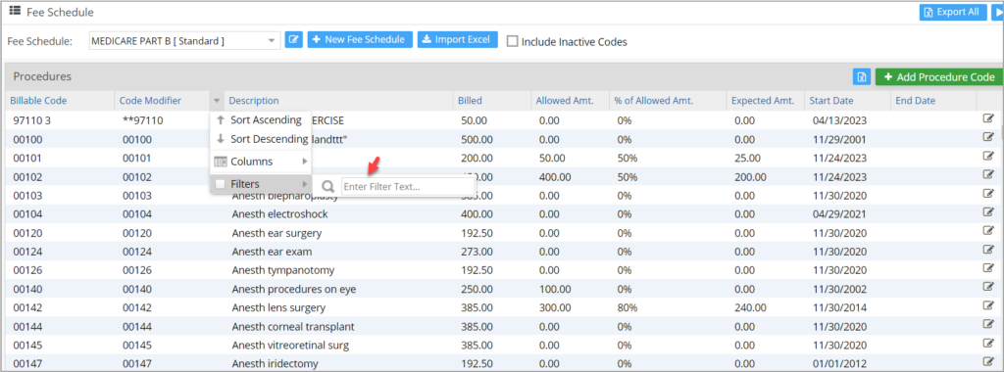Enable Include Inactive Codes checkbox
Viewport: 1004px width, 372px height.
(512, 41)
